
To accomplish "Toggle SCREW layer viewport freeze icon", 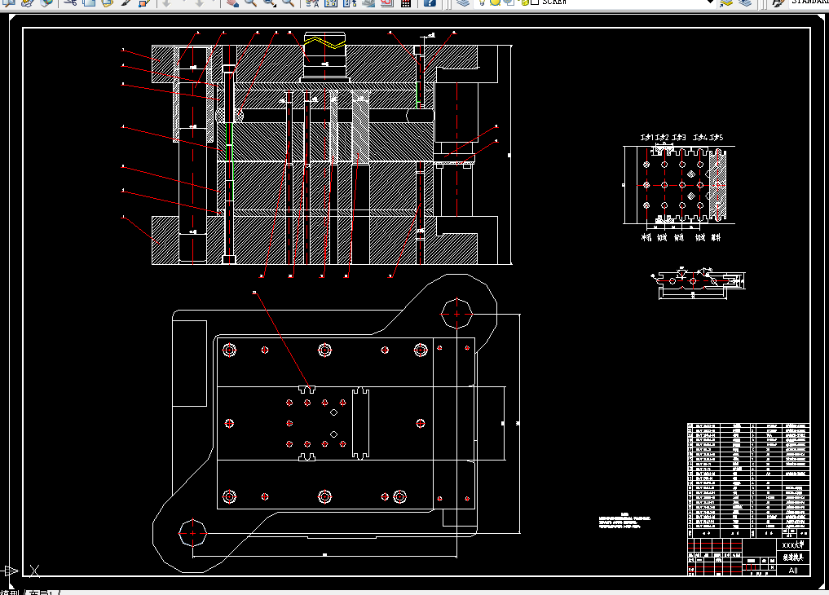I will click(508, 2).
